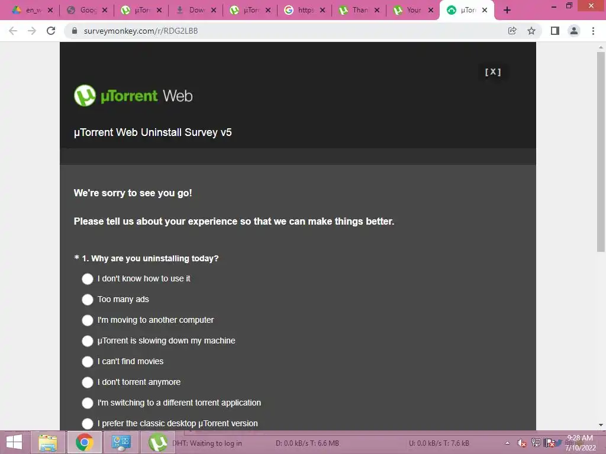This screenshot has height=454, width=606.
Task: Close the "Your" tab
Action: pos(431,11)
